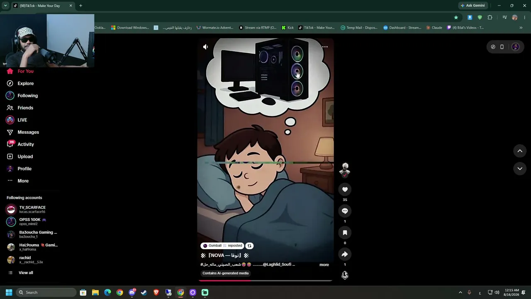The width and height of the screenshot is (531, 299).
Task: Click the TikTok coins icon at top right
Action: [x=493, y=47]
